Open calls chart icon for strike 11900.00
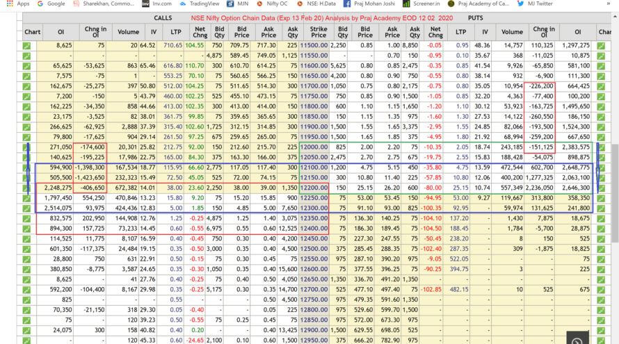 (26, 127)
